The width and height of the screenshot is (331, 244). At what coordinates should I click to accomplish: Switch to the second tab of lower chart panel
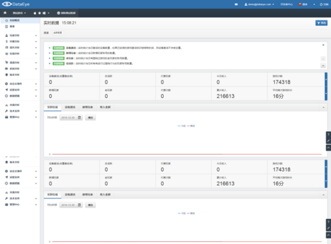tap(70, 194)
